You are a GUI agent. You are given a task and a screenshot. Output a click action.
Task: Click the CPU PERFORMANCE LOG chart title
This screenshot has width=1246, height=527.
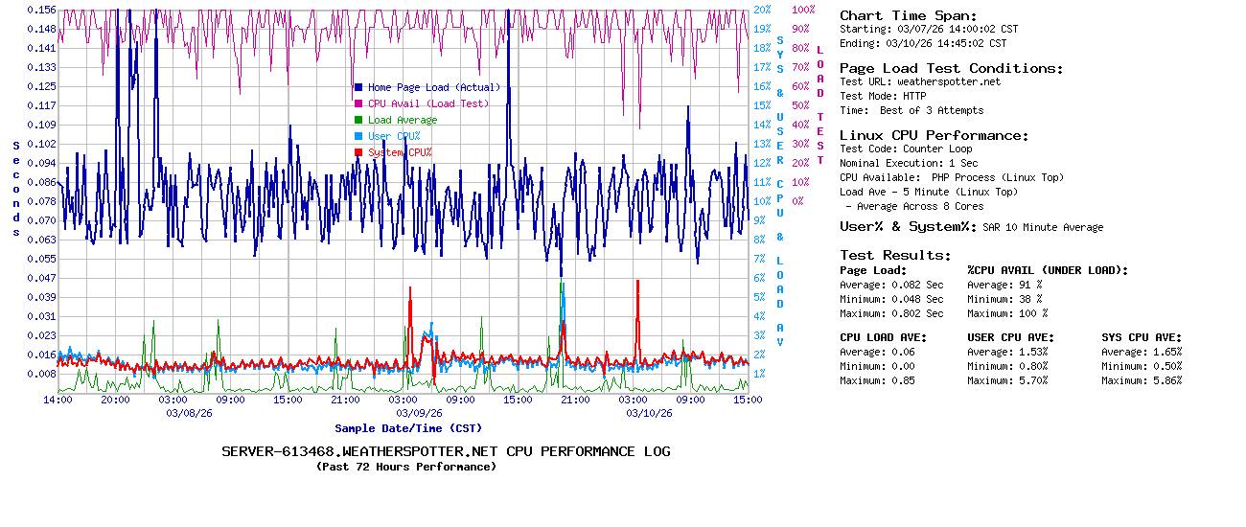446,451
